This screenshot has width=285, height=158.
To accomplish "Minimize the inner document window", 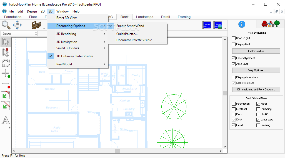I will click(271, 11).
